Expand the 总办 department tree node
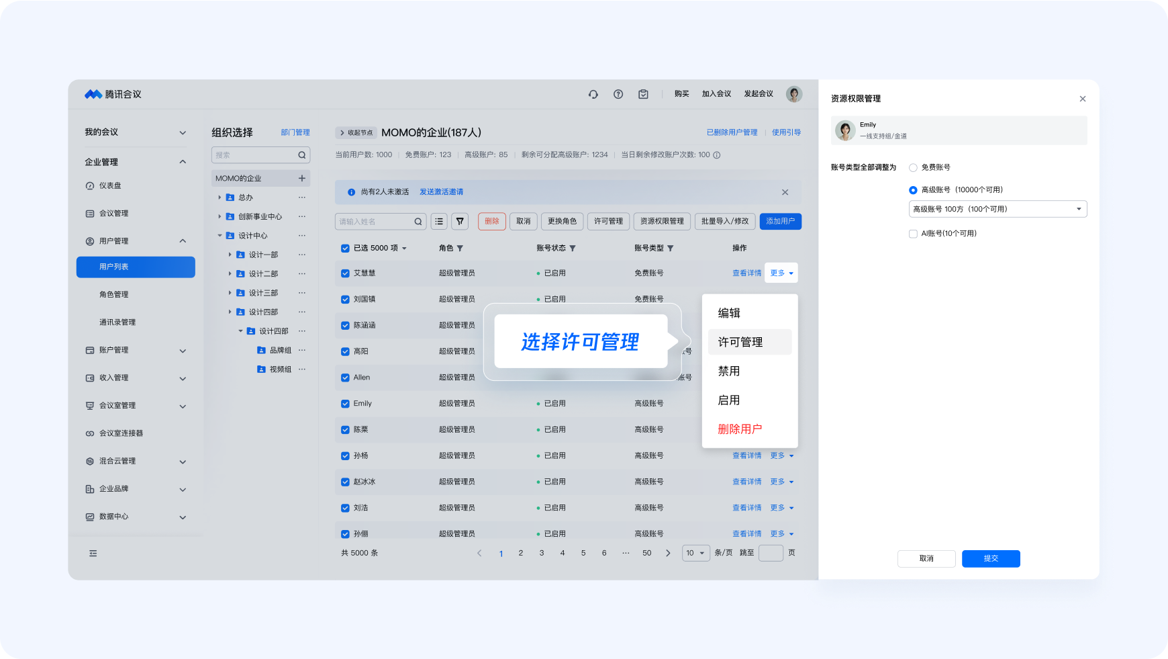Image resolution: width=1168 pixels, height=659 pixels. coord(220,197)
